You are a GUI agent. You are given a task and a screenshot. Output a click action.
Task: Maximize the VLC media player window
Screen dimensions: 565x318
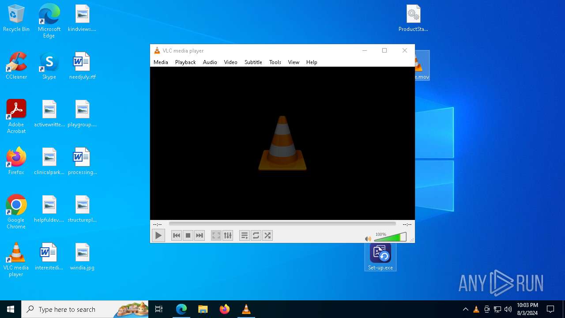[384, 50]
